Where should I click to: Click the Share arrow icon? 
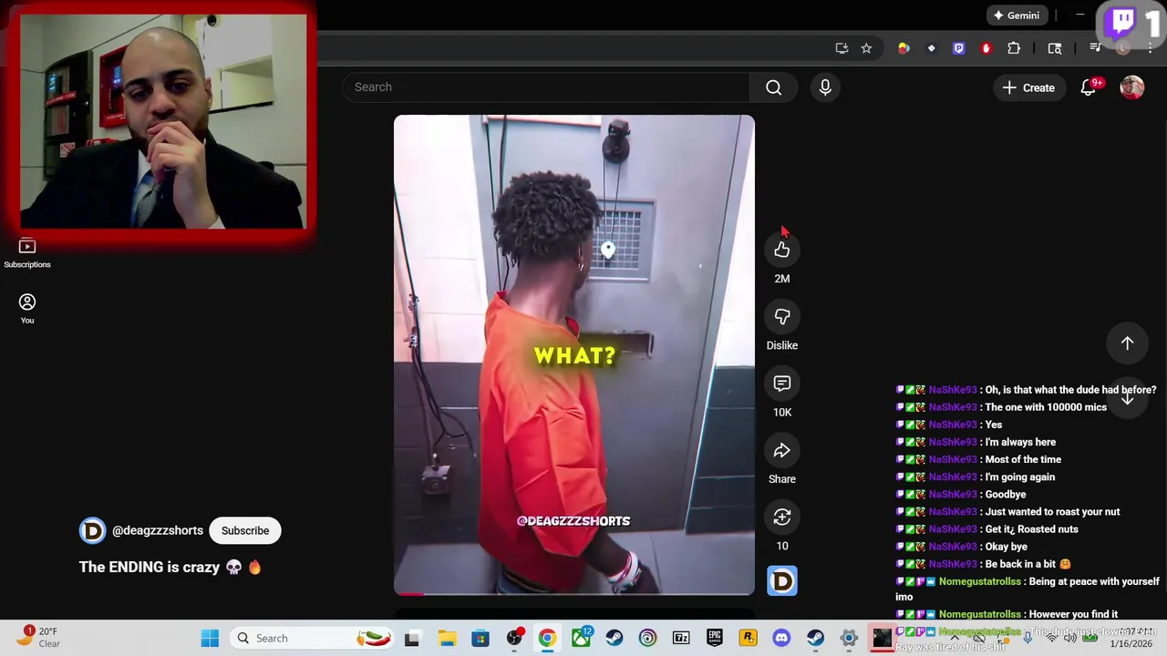point(781,450)
